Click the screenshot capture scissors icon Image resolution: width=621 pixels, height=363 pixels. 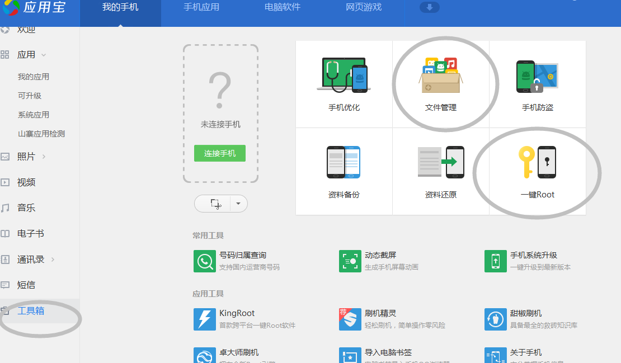click(x=216, y=204)
